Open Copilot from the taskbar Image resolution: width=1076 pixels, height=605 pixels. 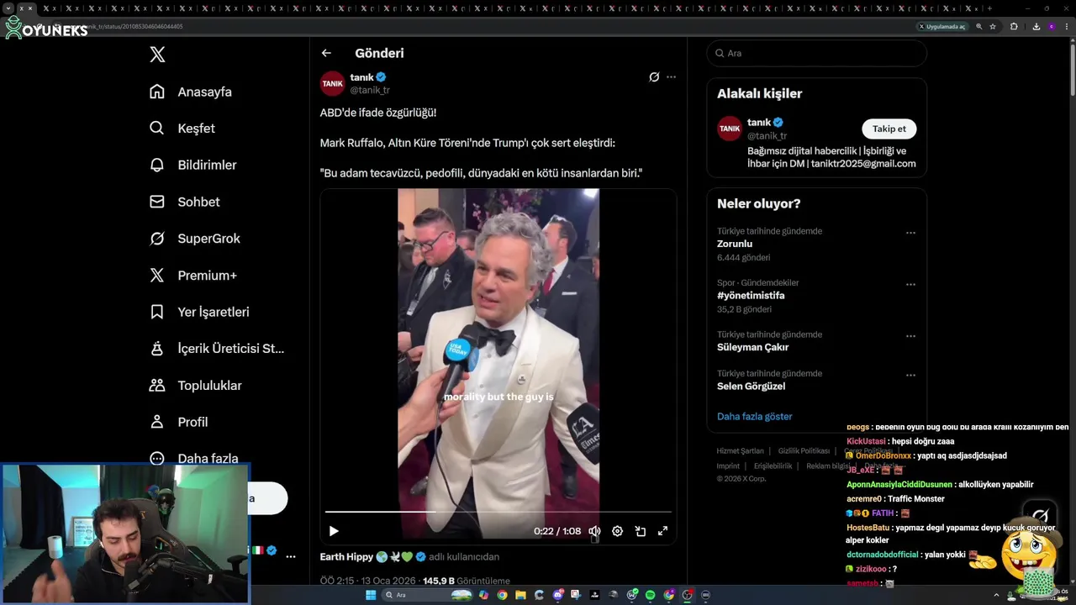483,595
